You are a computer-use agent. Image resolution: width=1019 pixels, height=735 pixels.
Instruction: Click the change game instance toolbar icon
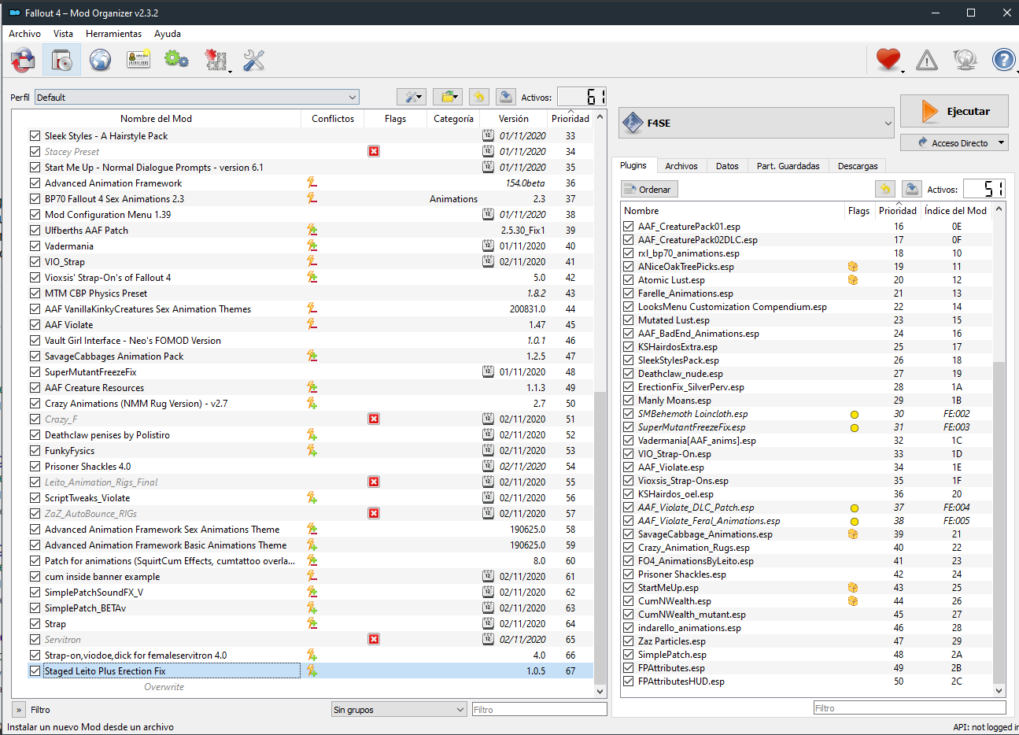point(23,60)
